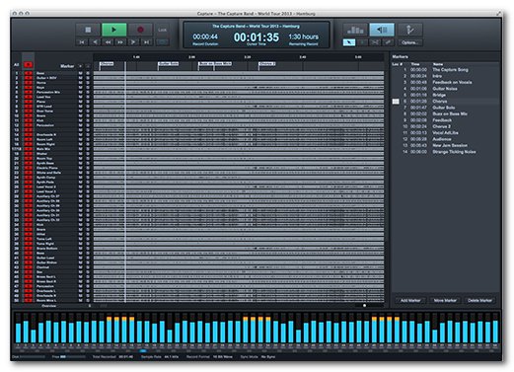Screen dimensions: 514x372
Task: Click the Move Marker button
Action: coord(445,300)
